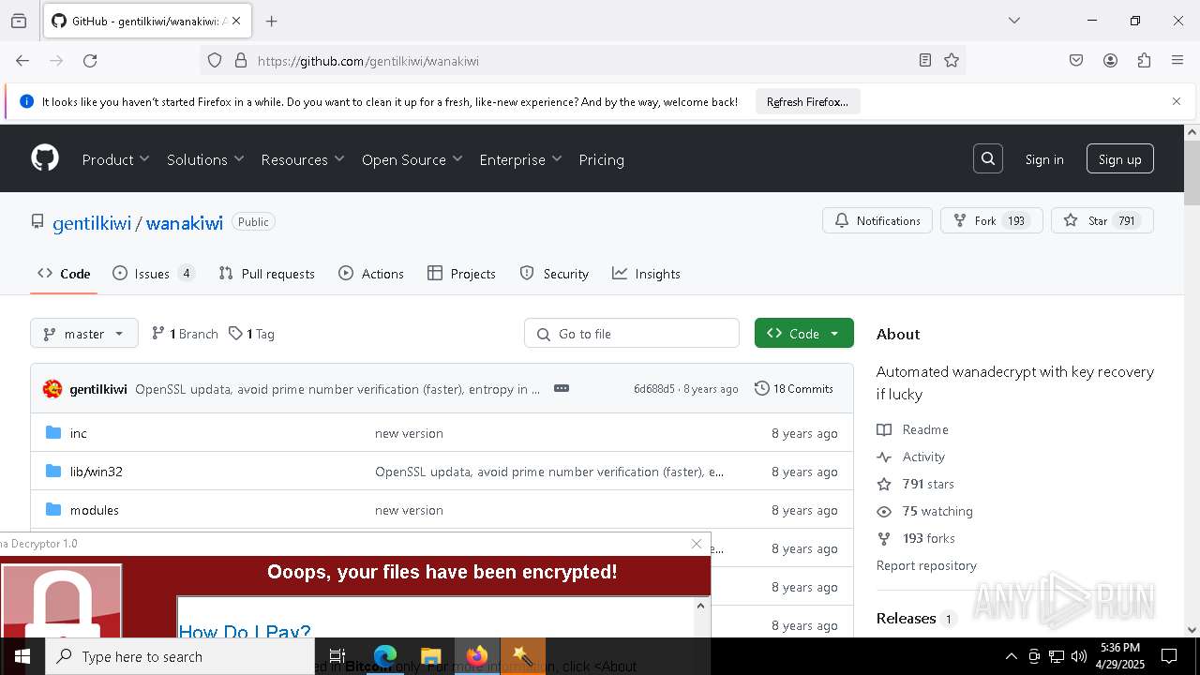Click the Sign in link
This screenshot has width=1200, height=675.
click(1044, 159)
